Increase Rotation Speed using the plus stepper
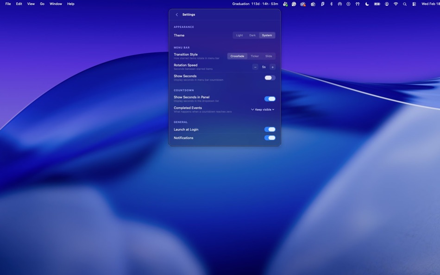 272,67
